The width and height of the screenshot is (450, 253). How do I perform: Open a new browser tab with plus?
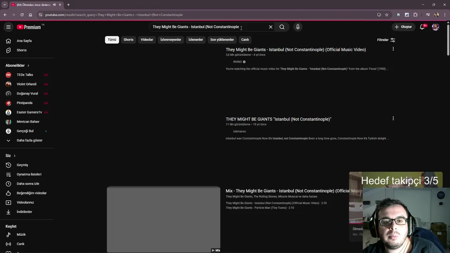(x=68, y=5)
